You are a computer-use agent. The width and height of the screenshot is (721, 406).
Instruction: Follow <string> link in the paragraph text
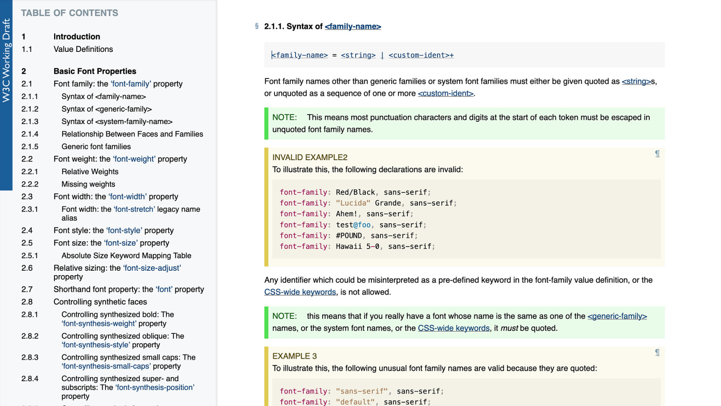pyautogui.click(x=636, y=82)
